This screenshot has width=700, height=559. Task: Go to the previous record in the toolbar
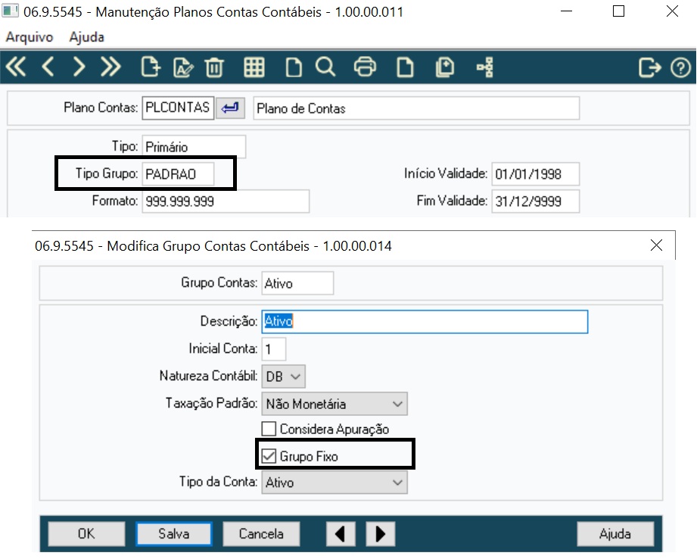coord(48,67)
